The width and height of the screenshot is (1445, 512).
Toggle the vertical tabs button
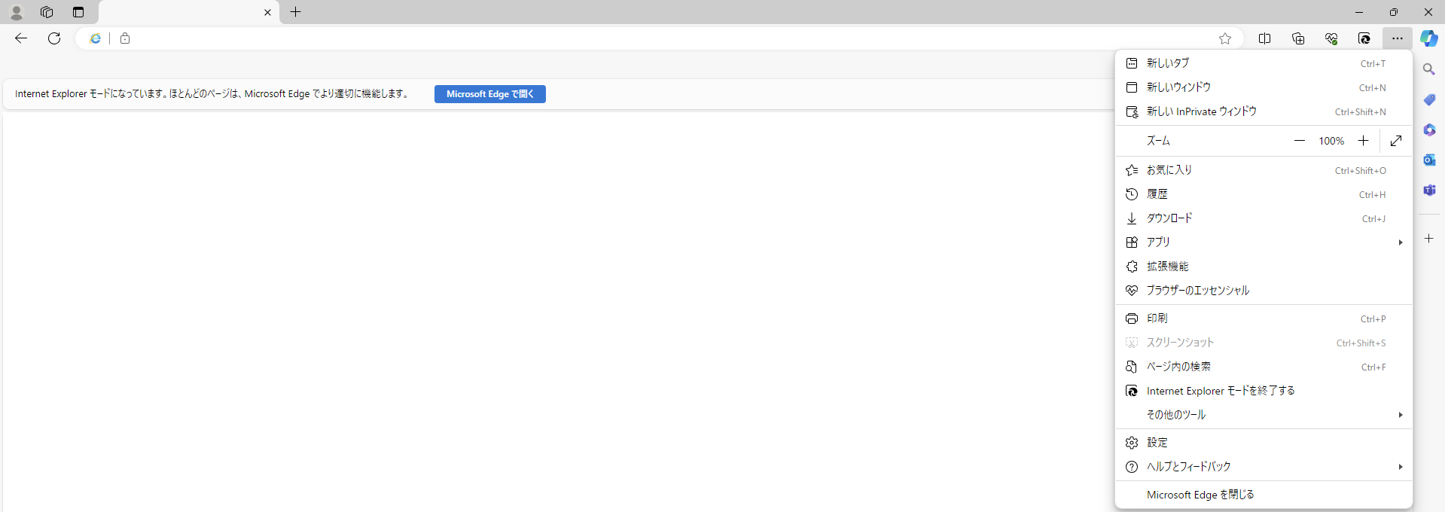78,12
